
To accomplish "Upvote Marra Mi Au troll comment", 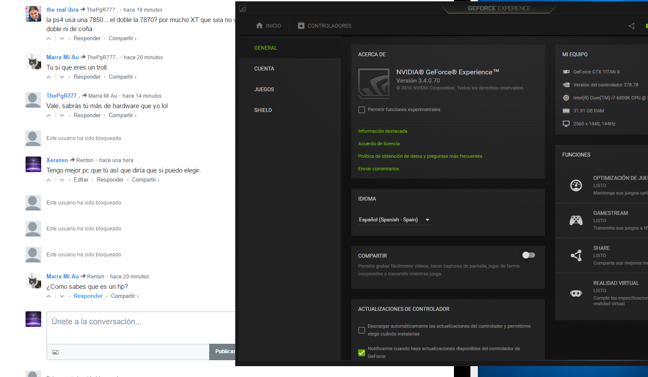I will click(49, 77).
